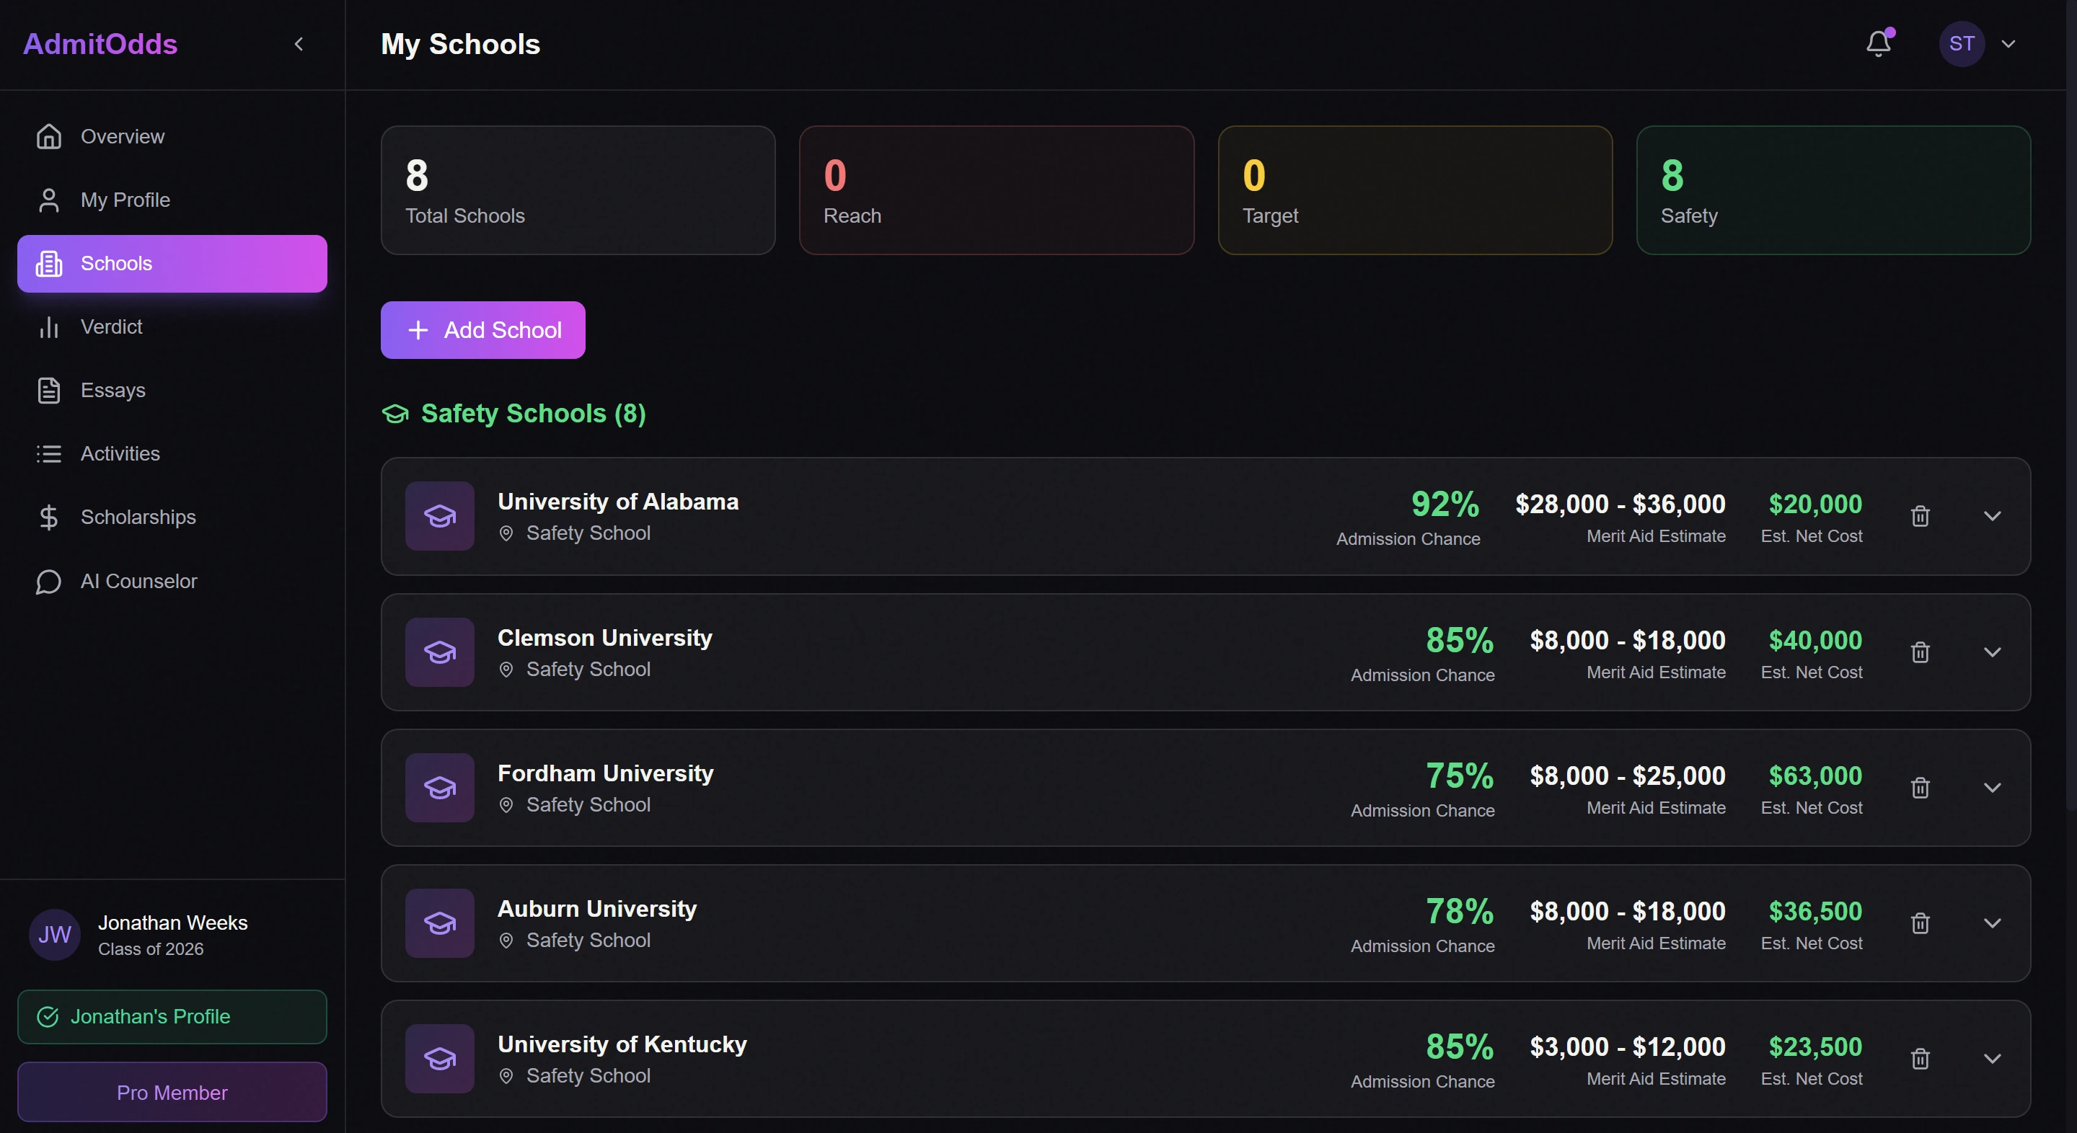Viewport: 2077px width, 1133px height.
Task: Open Jonathan's Profile button
Action: (172, 1016)
